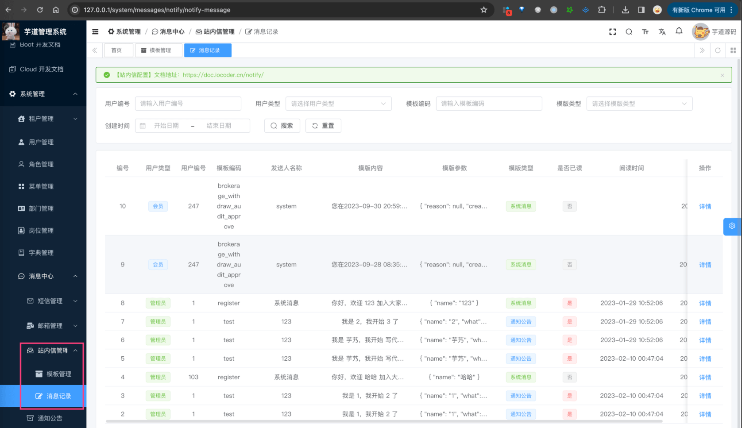Open the tab layout grid icon at far right
This screenshot has width=742, height=428.
click(733, 50)
